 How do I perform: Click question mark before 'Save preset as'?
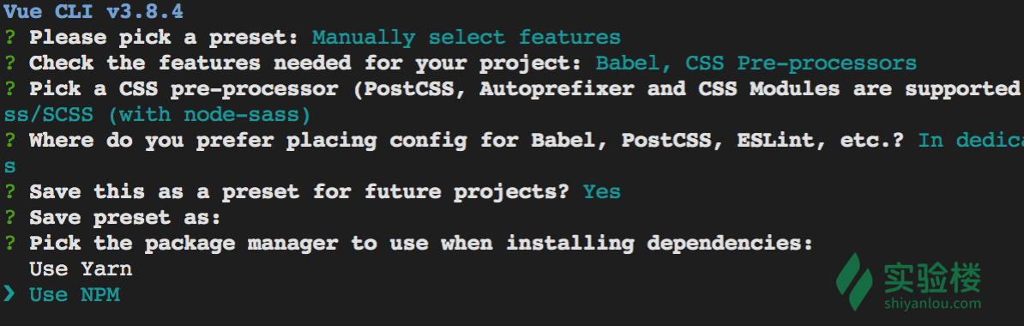pos(9,218)
